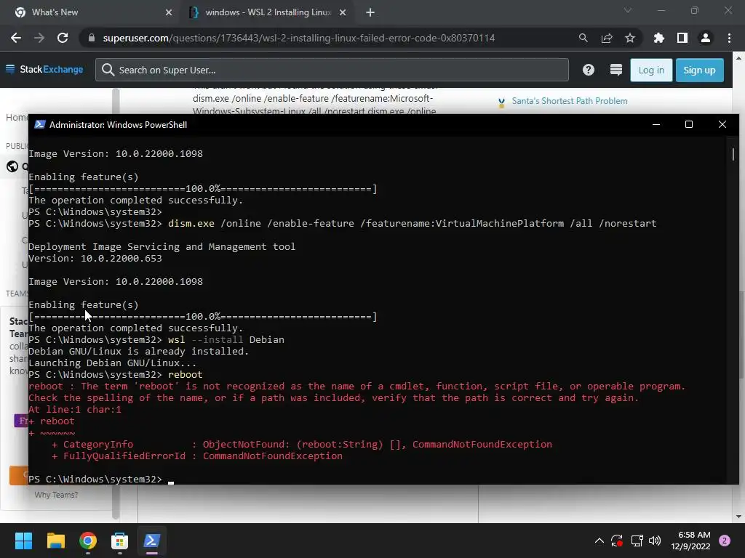The width and height of the screenshot is (745, 558).
Task: Maximize the Administrator PowerShell window
Action: coord(689,125)
